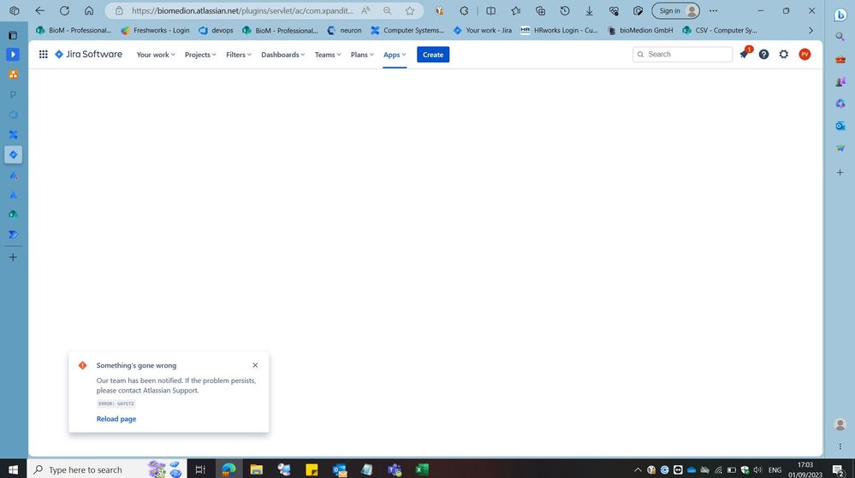This screenshot has width=855, height=478.
Task: Open Outlook in Edge sidebar
Action: 840,126
